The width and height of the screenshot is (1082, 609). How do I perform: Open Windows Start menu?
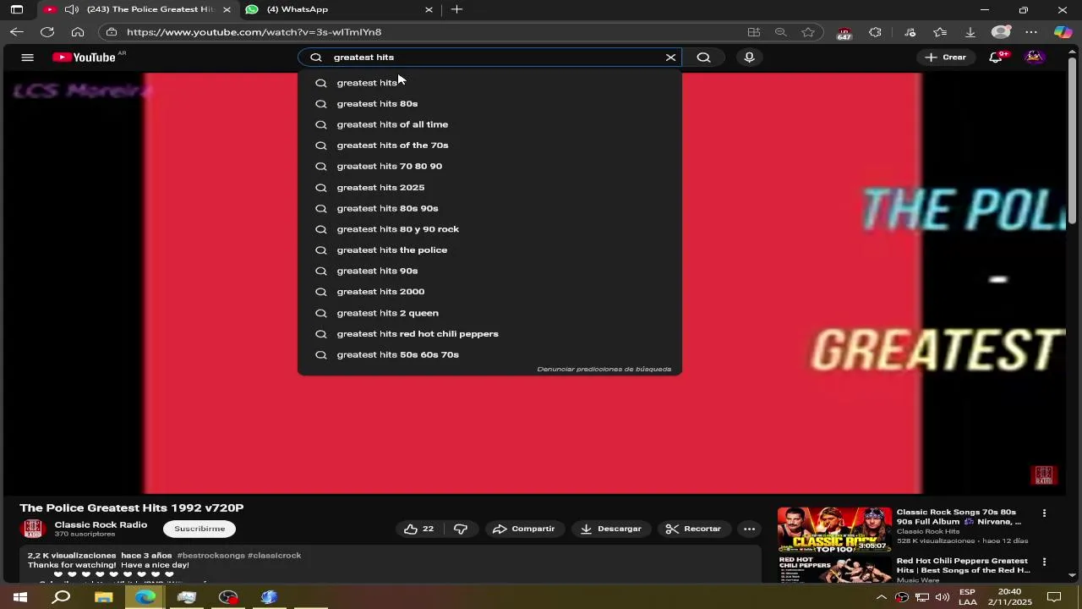click(20, 597)
